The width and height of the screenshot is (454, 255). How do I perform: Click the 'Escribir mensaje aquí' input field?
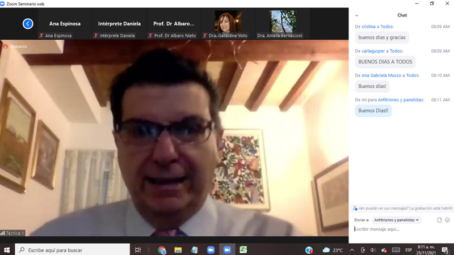(402, 229)
